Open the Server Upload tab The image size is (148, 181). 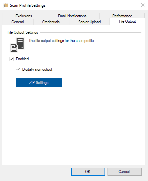point(89,22)
